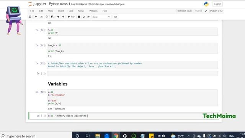Click the Logout button
Screen dimensions: 245x138
click(x=217, y=4)
